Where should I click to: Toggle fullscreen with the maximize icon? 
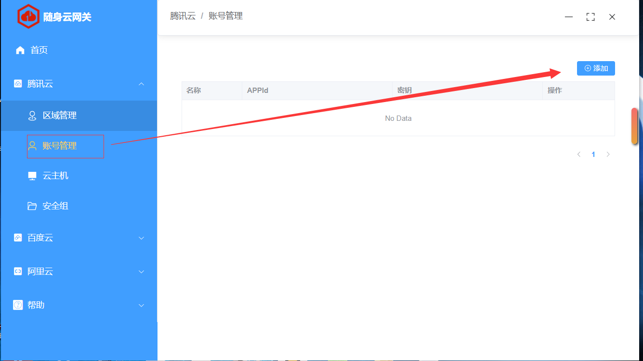(x=591, y=17)
